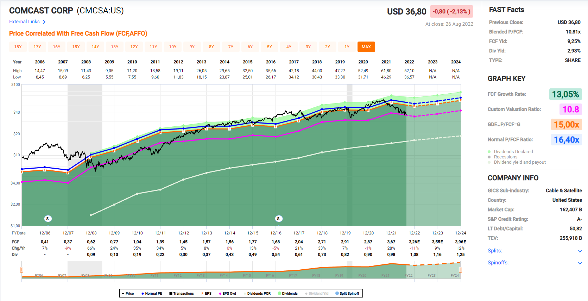Select the 10Y time range tab
Screen dimensions: 588x301
pyautogui.click(x=173, y=47)
